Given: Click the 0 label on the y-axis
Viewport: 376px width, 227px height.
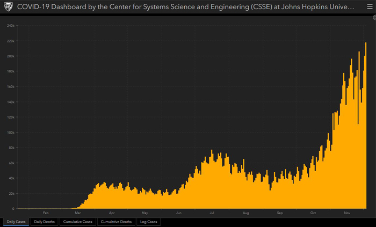Looking at the screenshot, I should coord(14,209).
